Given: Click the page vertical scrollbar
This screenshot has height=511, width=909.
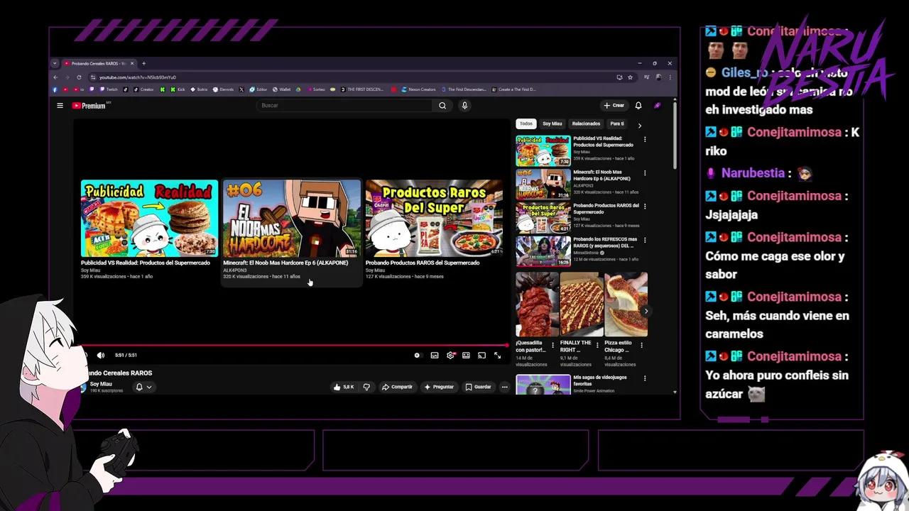Looking at the screenshot, I should pyautogui.click(x=674, y=135).
